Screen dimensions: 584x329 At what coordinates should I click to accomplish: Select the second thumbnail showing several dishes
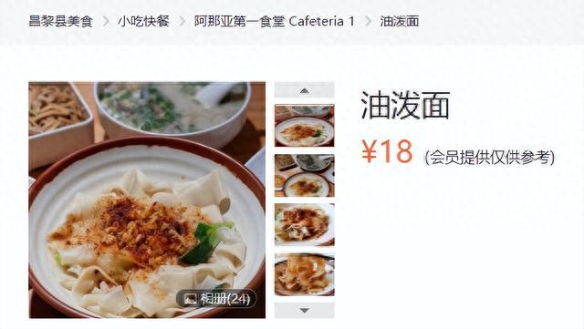coord(304,176)
